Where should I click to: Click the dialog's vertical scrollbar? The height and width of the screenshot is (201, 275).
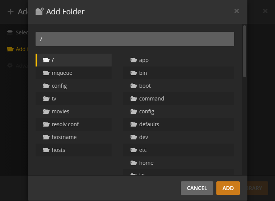click(x=244, y=51)
